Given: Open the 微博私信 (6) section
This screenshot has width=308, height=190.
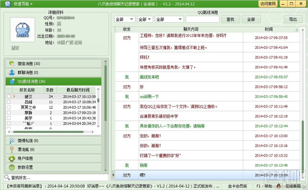Looking at the screenshot, I should point(53,140).
